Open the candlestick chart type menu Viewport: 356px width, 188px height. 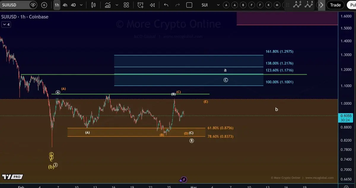point(94,5)
